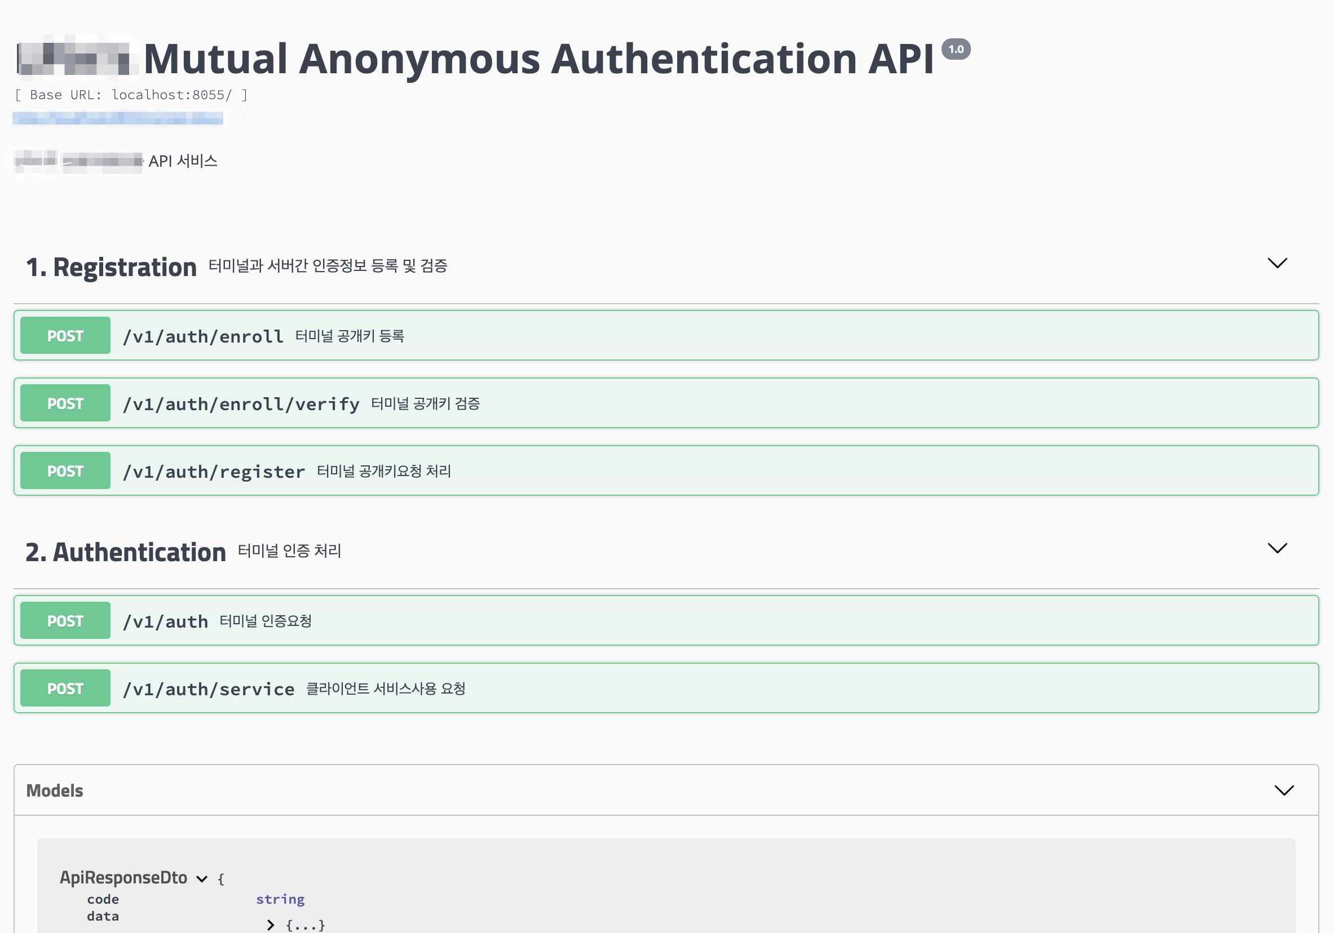Screen dimensions: 1334x933
Task: Click the 2. Authentication heading
Action: tap(126, 552)
